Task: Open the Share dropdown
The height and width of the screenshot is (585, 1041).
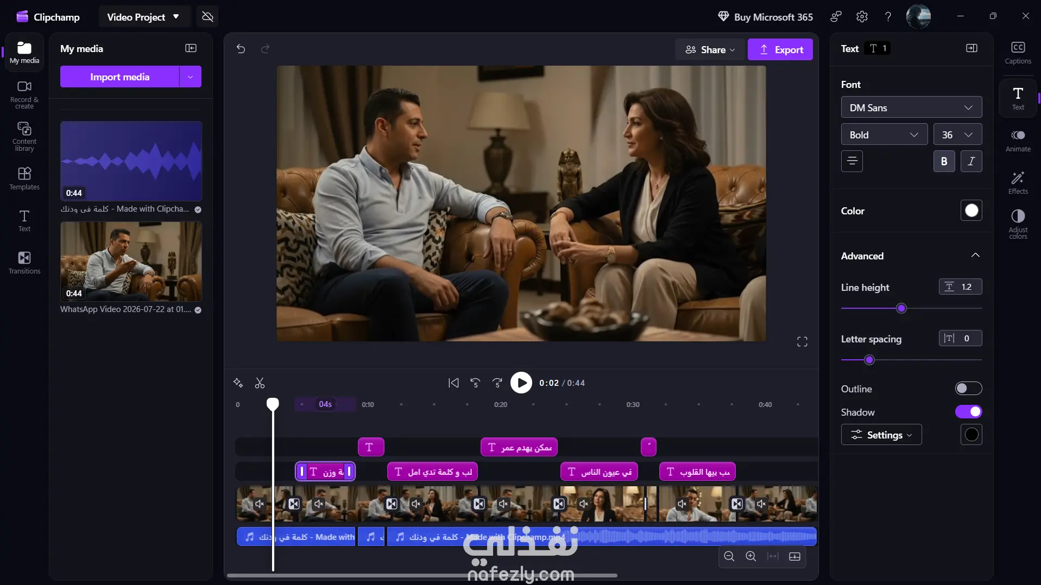Action: click(710, 49)
